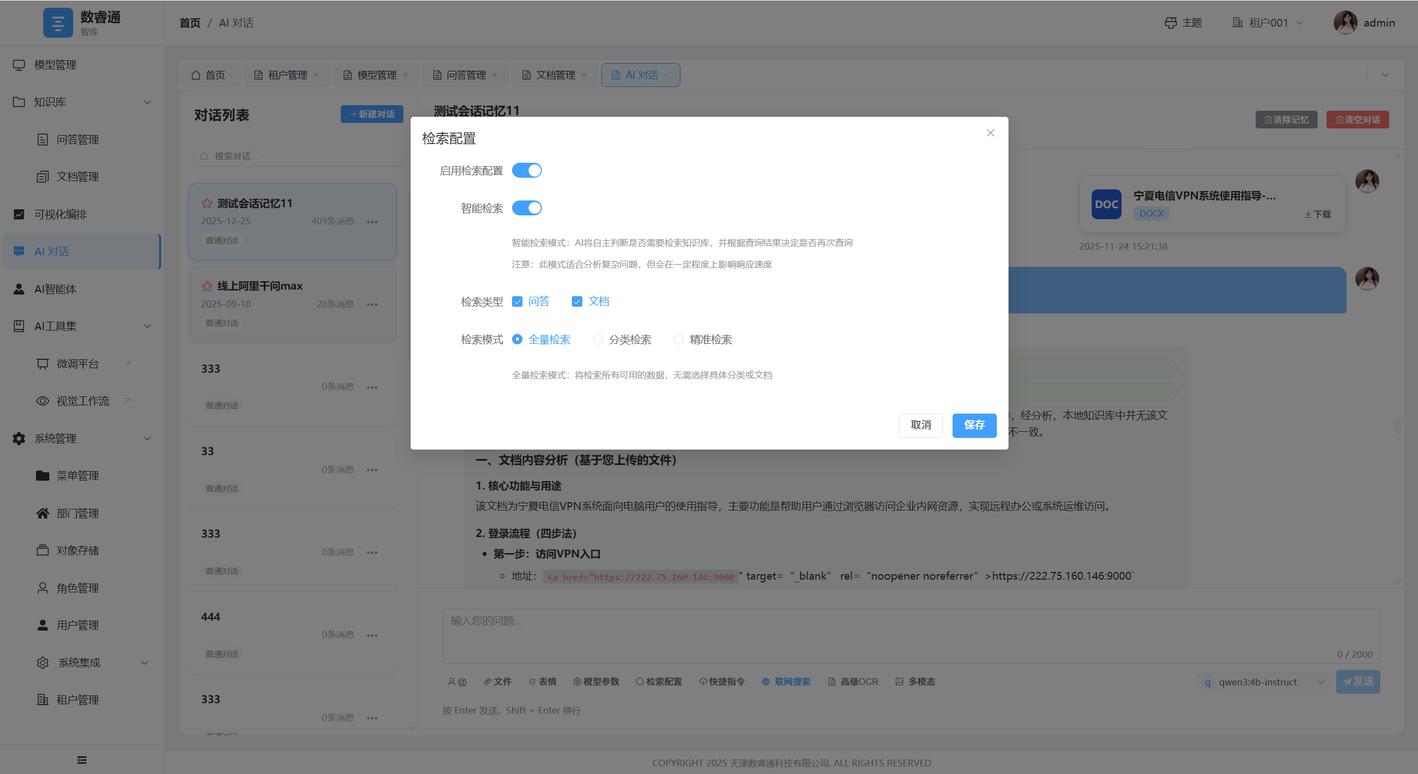Open the 租户001 tenant dropdown
Screen dimensions: 1418x774
pos(1268,23)
